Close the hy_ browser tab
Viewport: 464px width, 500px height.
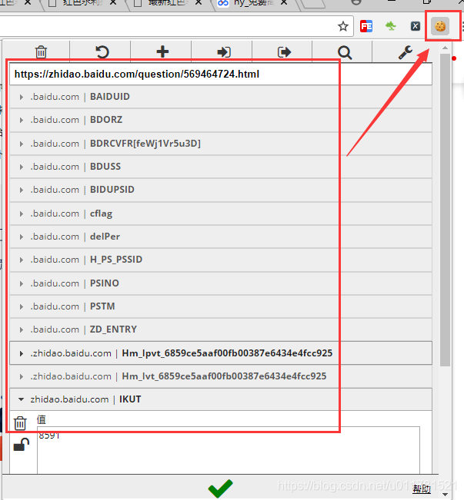click(x=283, y=3)
